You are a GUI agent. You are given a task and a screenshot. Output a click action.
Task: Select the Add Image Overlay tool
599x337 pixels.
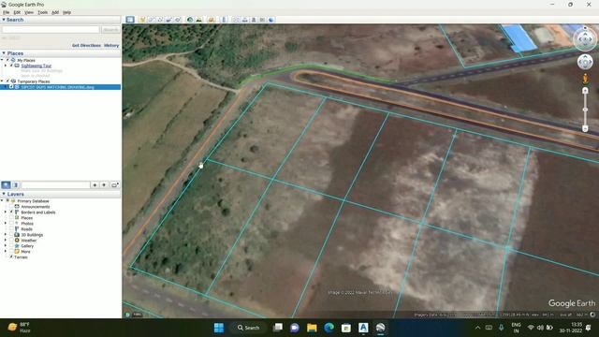click(168, 20)
